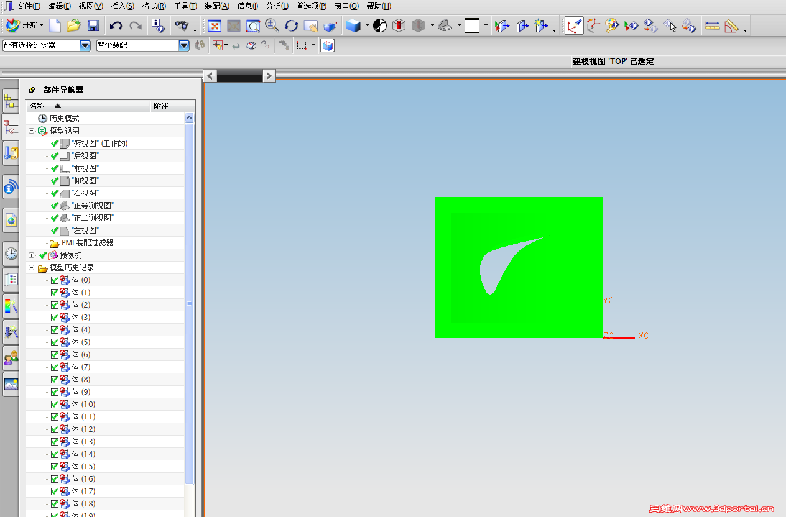Expand the 摄像机 tree node
Screen dimensions: 786x517
31,255
